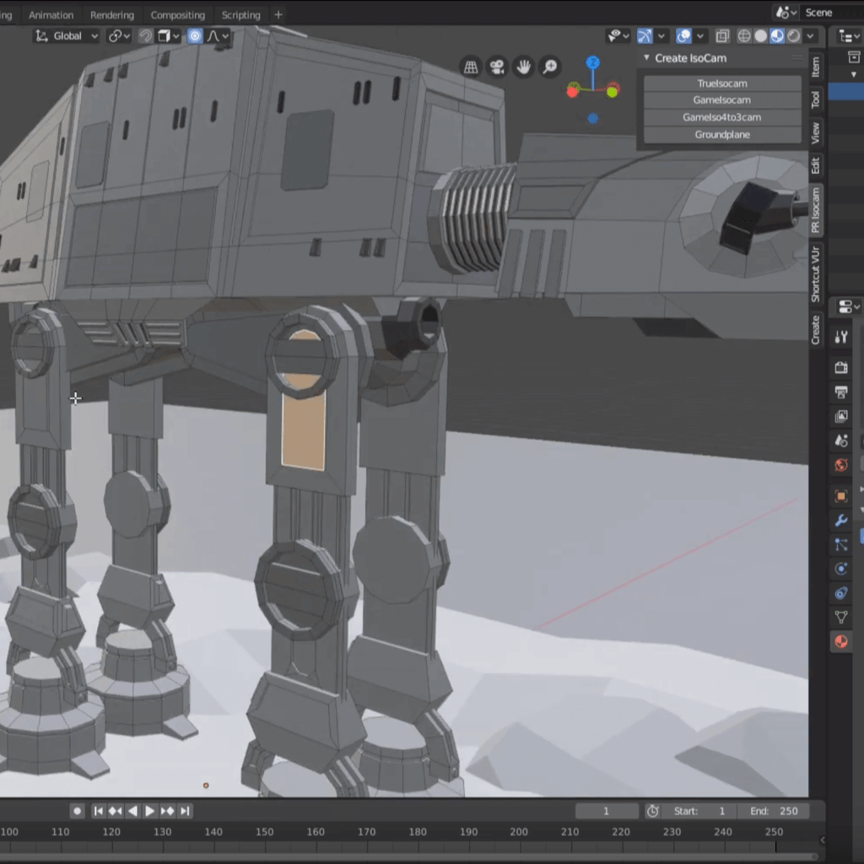Viewport: 864px width, 864px height.
Task: Select solid viewport shading
Action: 760,36
